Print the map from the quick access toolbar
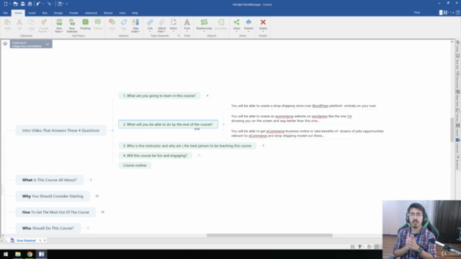 (30, 4)
